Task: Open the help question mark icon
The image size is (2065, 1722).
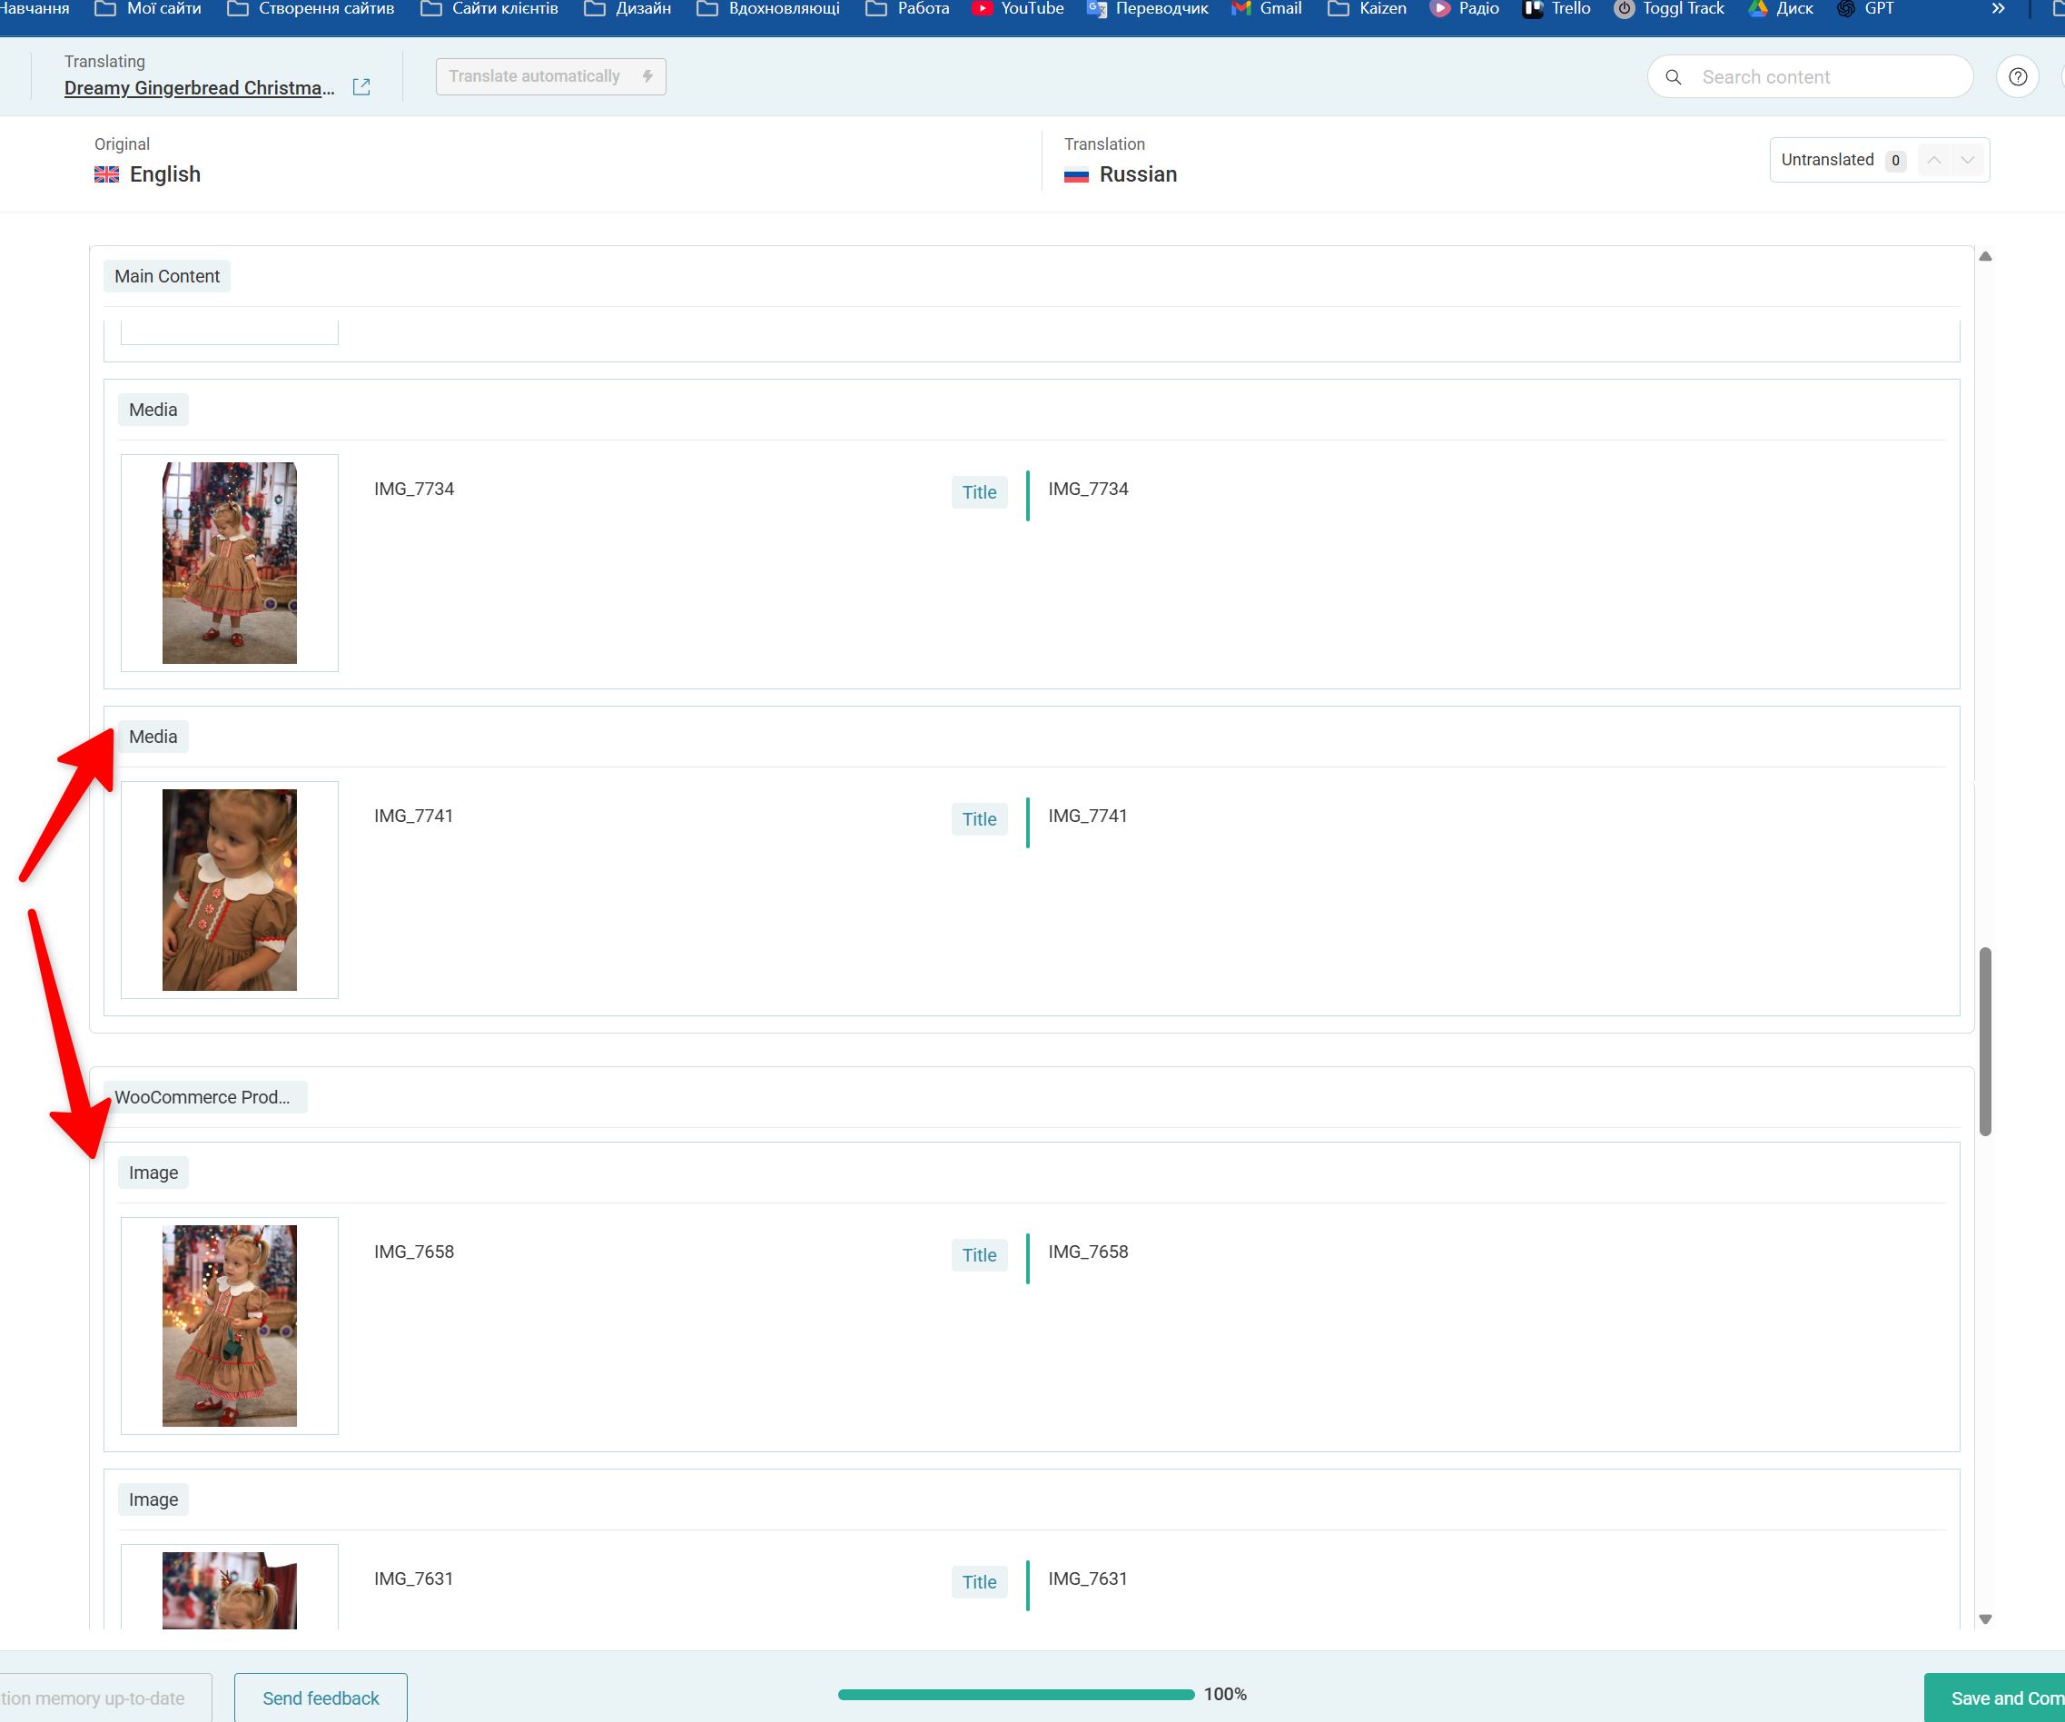Action: pyautogui.click(x=2017, y=76)
